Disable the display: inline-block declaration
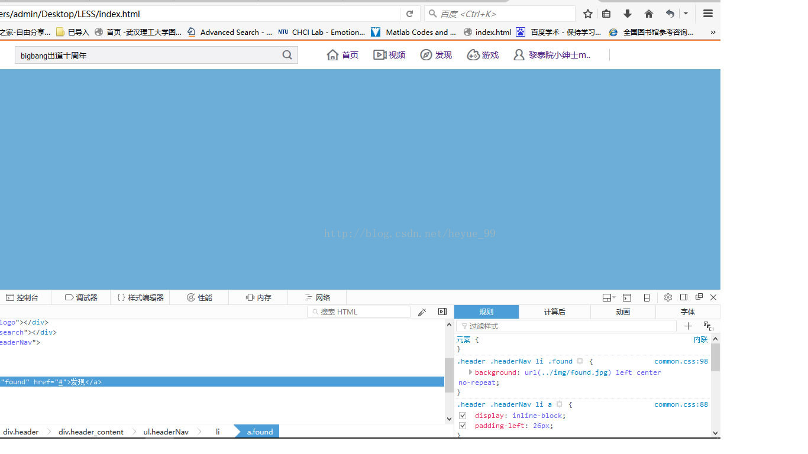Image resolution: width=808 pixels, height=454 pixels. [x=463, y=416]
